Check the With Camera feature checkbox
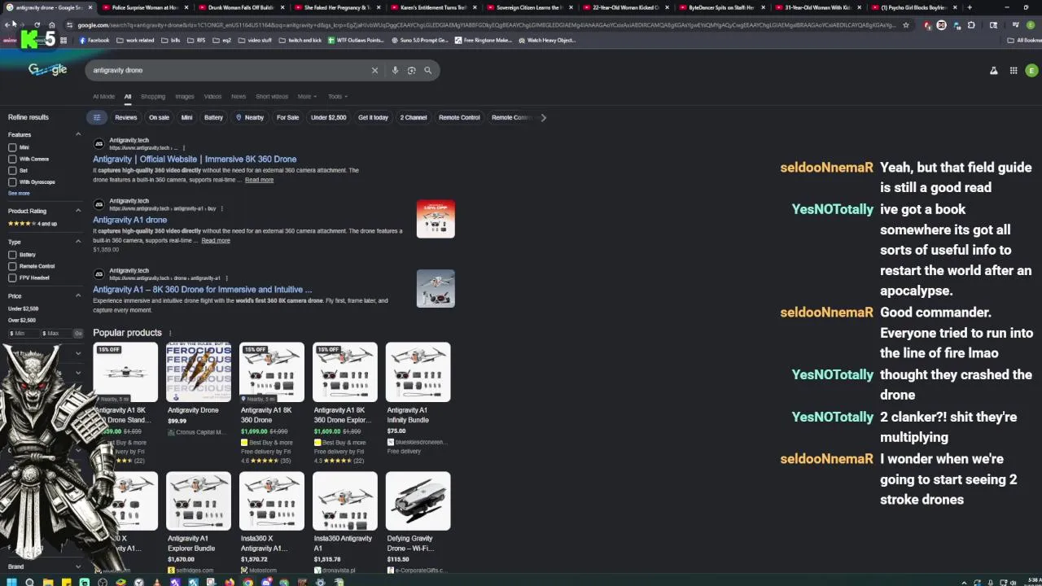 point(12,159)
